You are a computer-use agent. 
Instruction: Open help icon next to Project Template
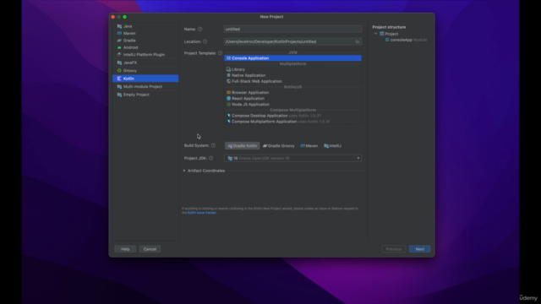coord(220,53)
